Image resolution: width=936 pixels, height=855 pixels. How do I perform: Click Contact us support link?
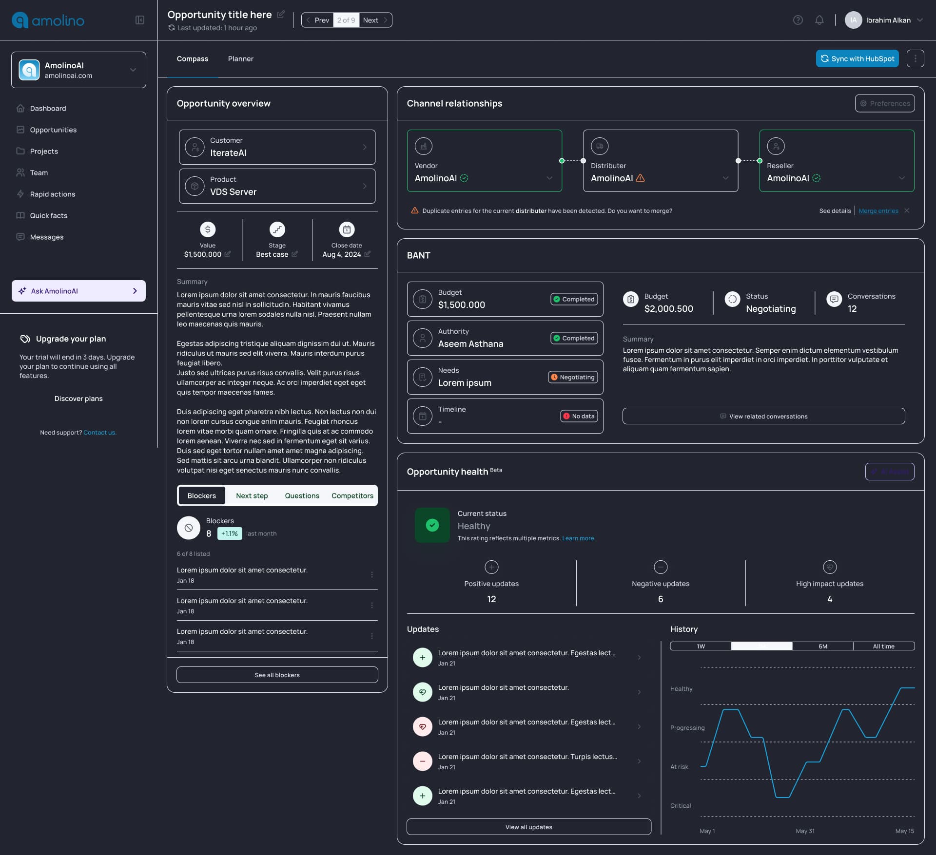pyautogui.click(x=100, y=432)
